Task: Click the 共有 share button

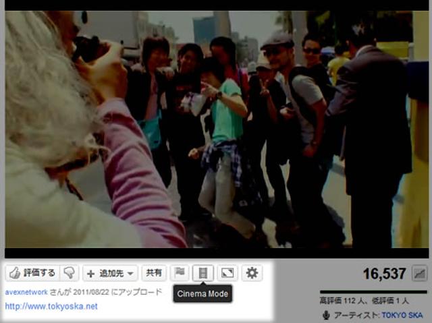Action: pos(154,273)
